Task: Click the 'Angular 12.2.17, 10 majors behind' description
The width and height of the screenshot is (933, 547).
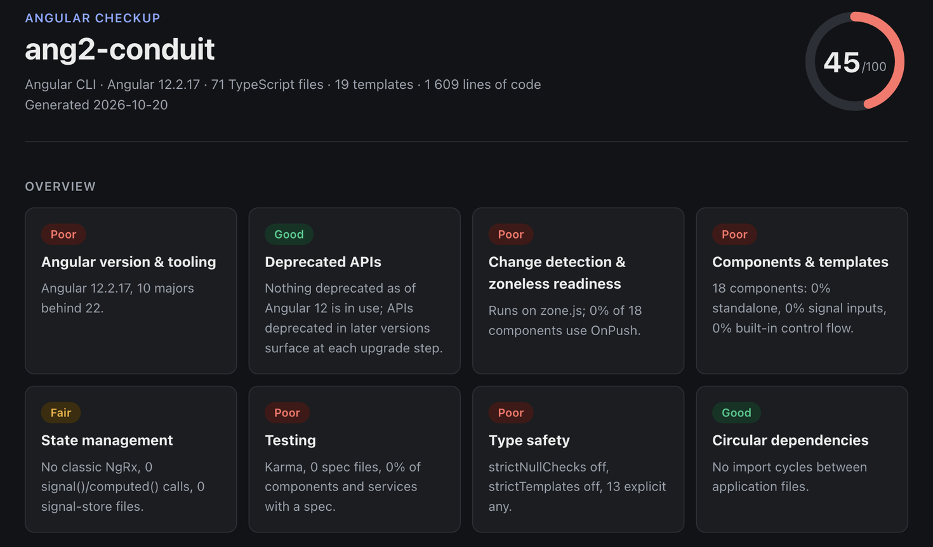Action: click(x=118, y=298)
